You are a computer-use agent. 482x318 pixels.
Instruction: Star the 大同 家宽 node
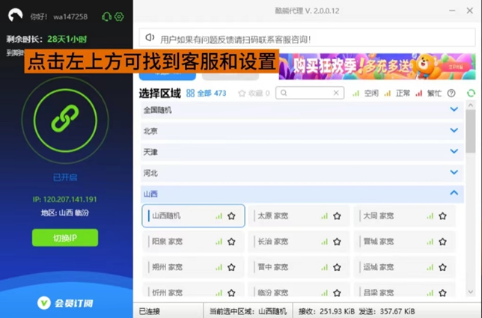point(442,216)
